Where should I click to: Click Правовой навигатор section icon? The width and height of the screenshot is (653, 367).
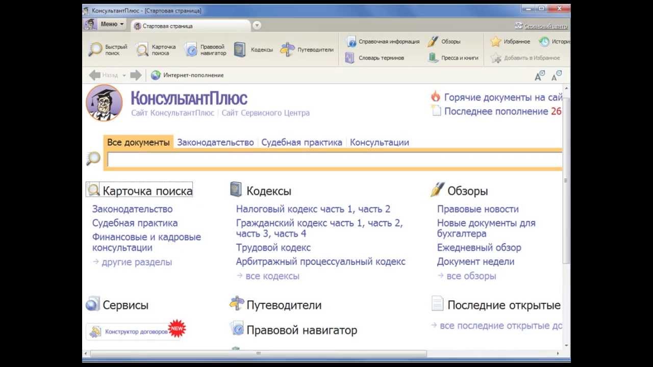pyautogui.click(x=237, y=328)
